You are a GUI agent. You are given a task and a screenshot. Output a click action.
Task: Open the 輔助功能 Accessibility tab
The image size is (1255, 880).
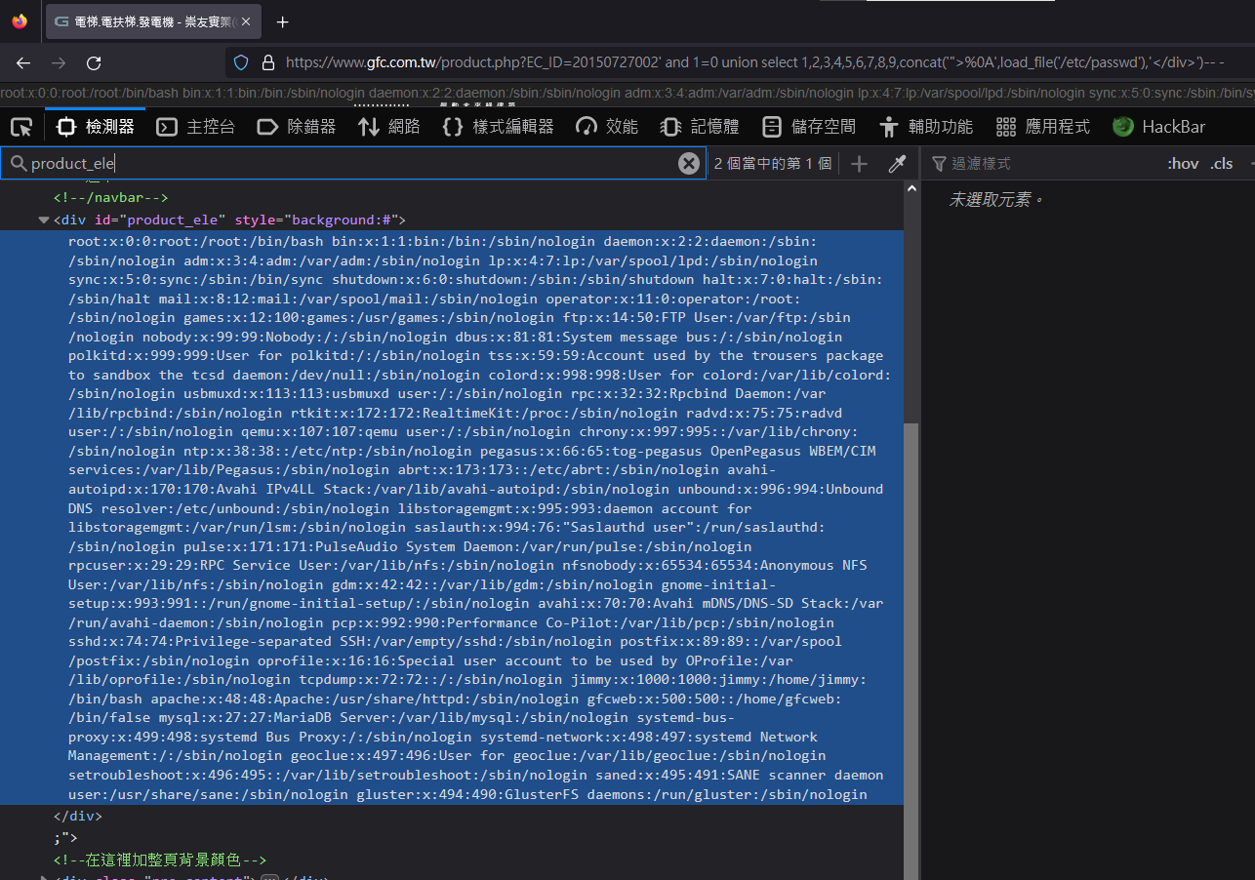point(926,127)
